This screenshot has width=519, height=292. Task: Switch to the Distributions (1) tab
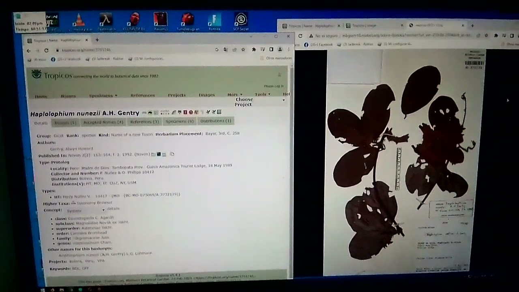tap(216, 120)
